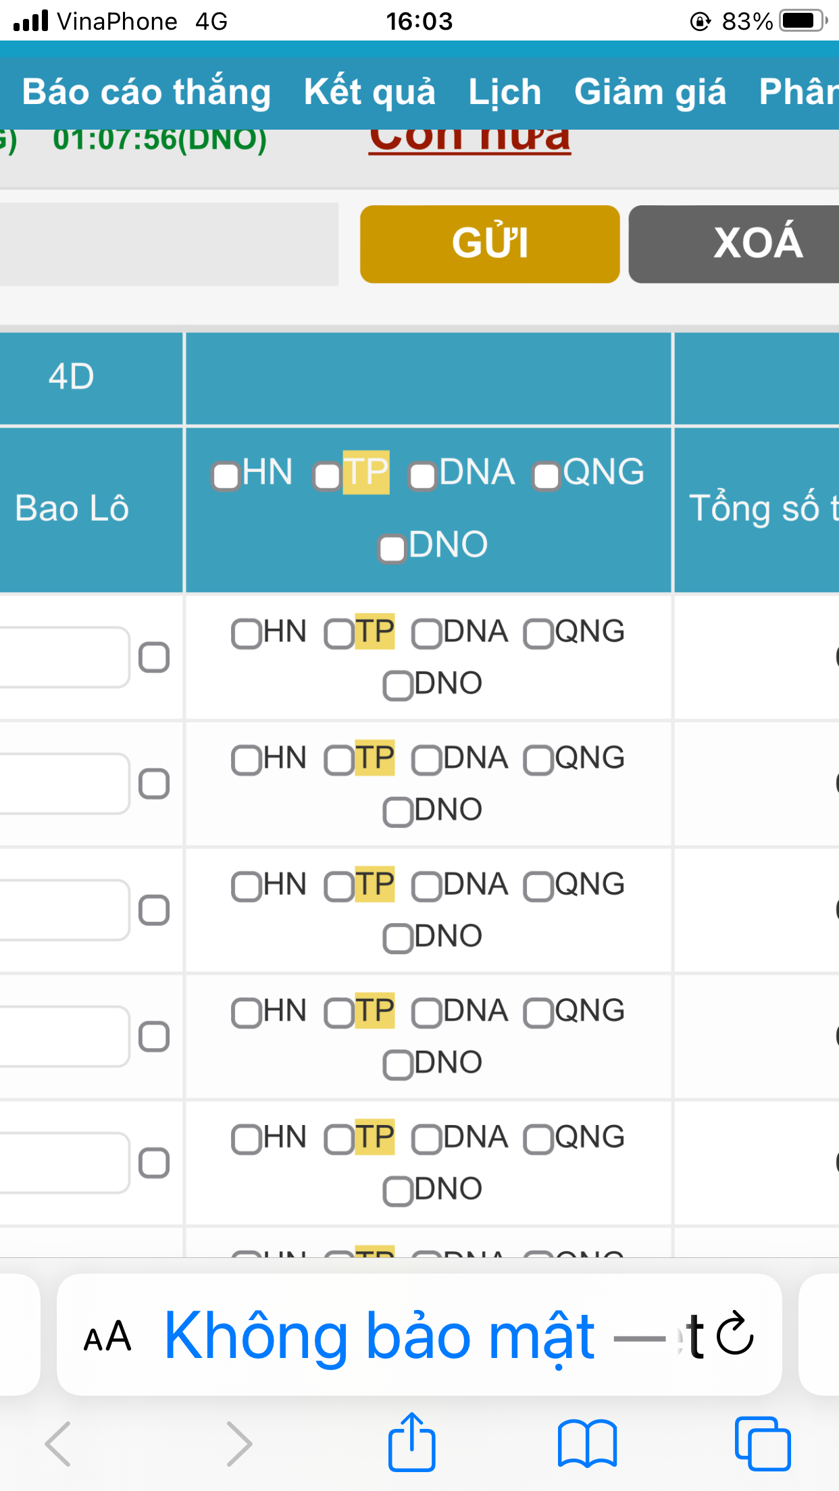Open the Còn nữa link
Screen dimensions: 839x1491
coord(471,136)
